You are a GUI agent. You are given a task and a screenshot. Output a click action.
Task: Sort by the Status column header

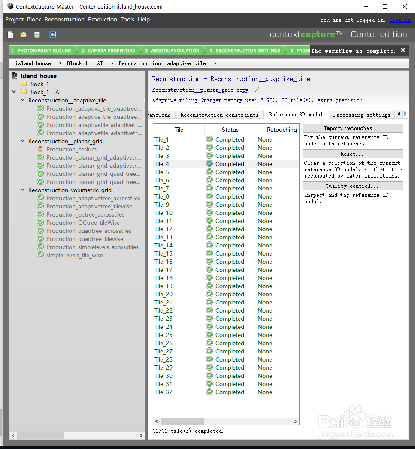[x=230, y=130]
